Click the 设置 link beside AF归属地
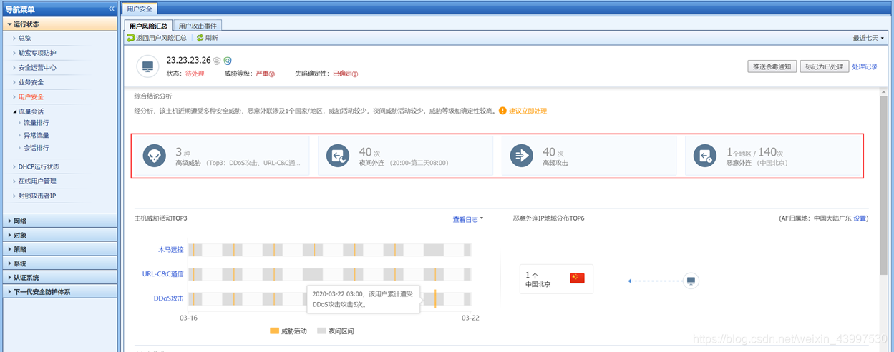The height and width of the screenshot is (352, 894). pos(860,218)
